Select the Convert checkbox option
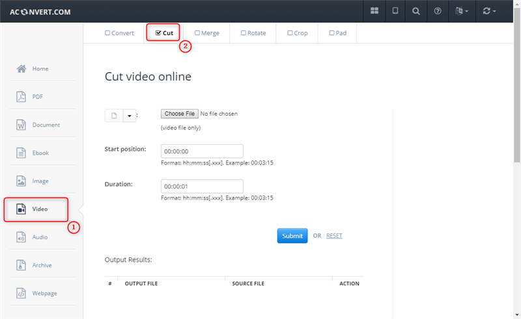521x319 pixels. 120,33
